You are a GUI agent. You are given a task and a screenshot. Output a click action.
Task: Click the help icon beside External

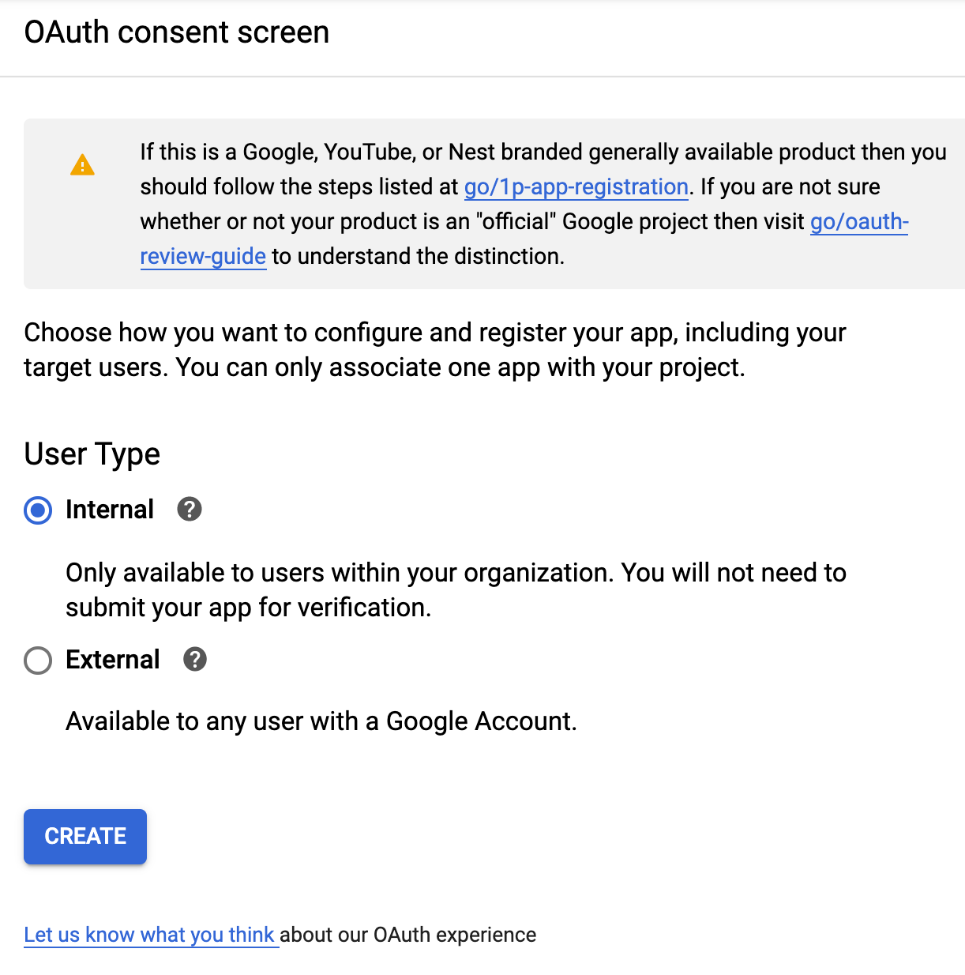[x=195, y=659]
